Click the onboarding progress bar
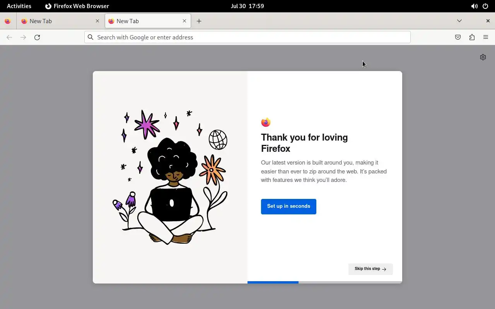The image size is (495, 309). [325, 282]
